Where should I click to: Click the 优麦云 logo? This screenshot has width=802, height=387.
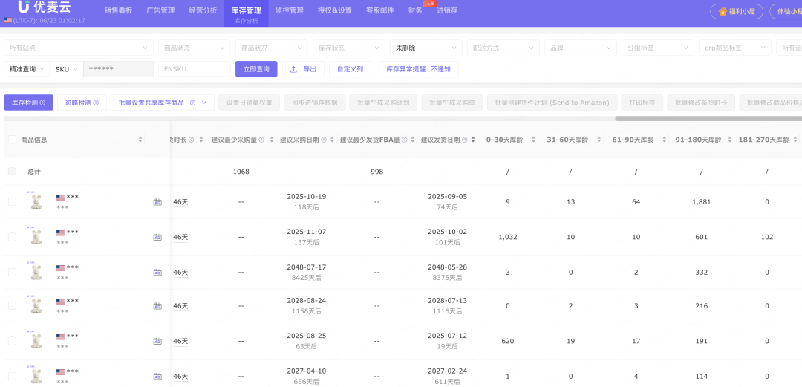point(45,7)
